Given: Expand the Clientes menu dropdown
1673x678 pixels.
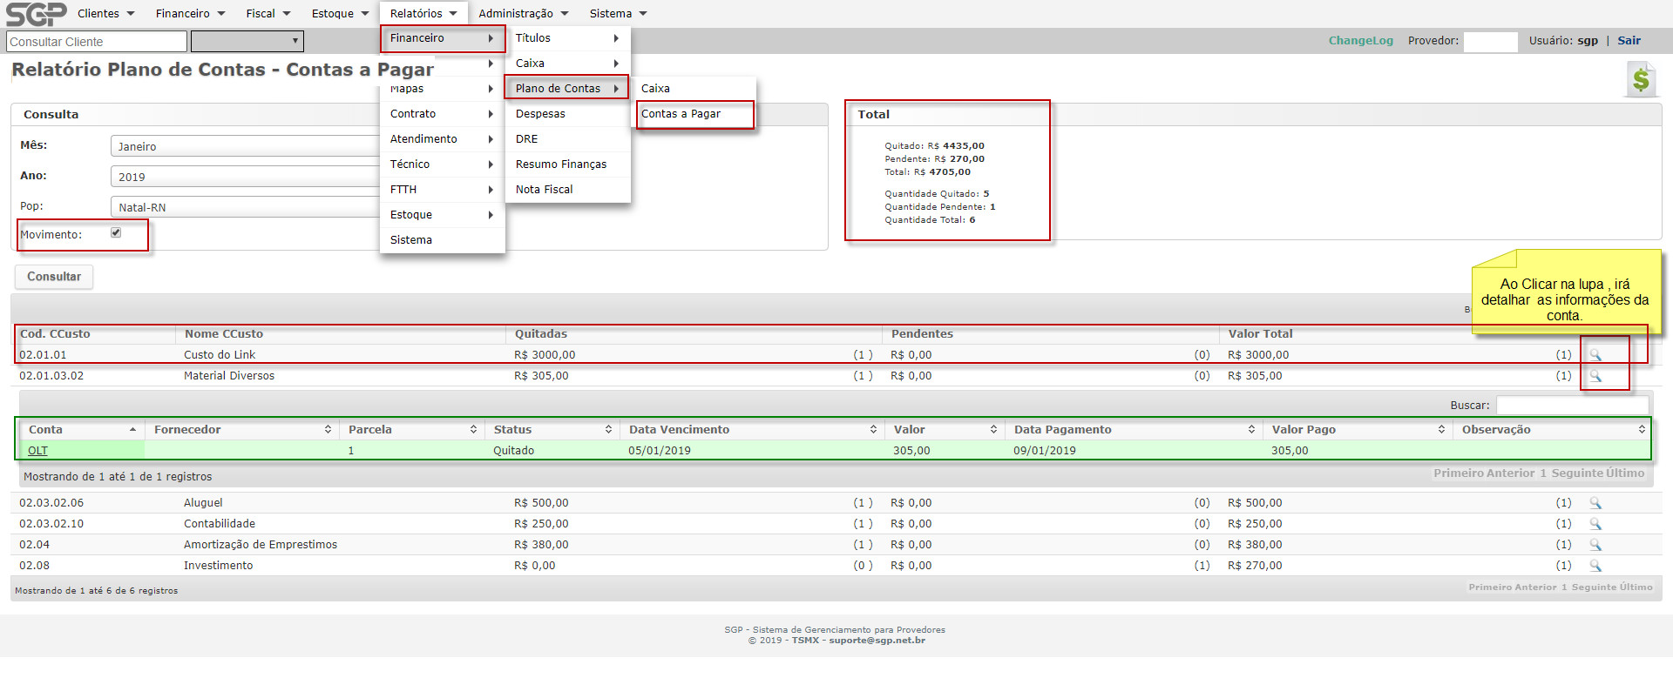Looking at the screenshot, I should [x=105, y=14].
